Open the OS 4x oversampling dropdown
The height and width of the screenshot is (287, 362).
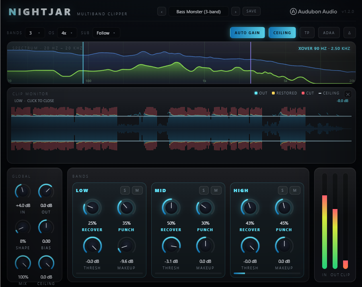pos(67,33)
